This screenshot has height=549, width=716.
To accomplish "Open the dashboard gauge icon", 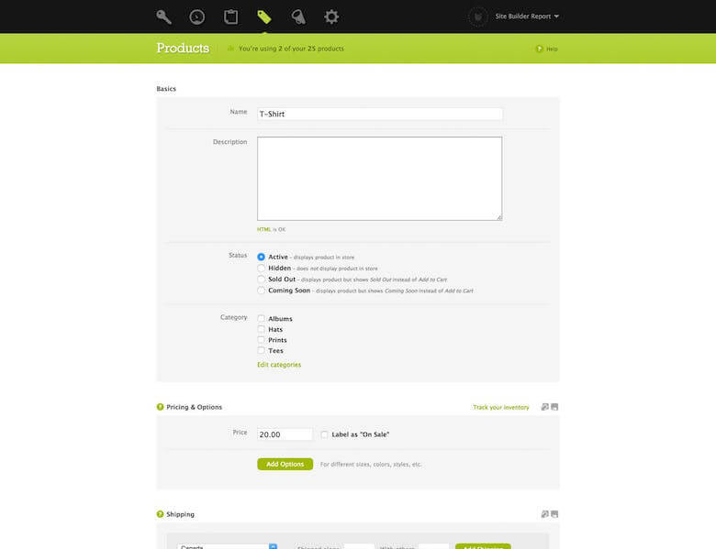I will pos(197,16).
